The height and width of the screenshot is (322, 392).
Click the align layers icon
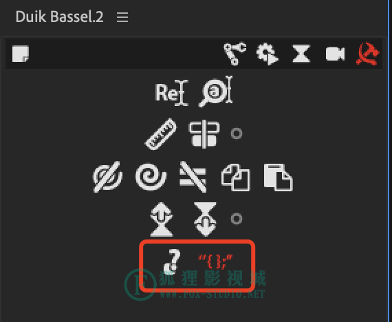click(x=204, y=134)
